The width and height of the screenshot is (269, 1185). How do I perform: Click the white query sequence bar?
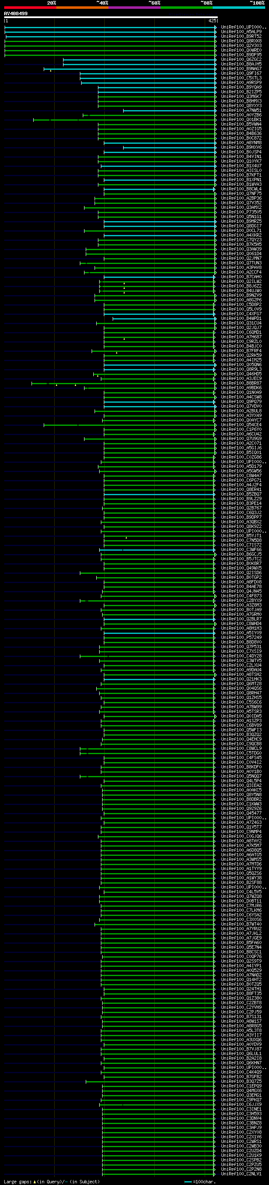coord(111,18)
